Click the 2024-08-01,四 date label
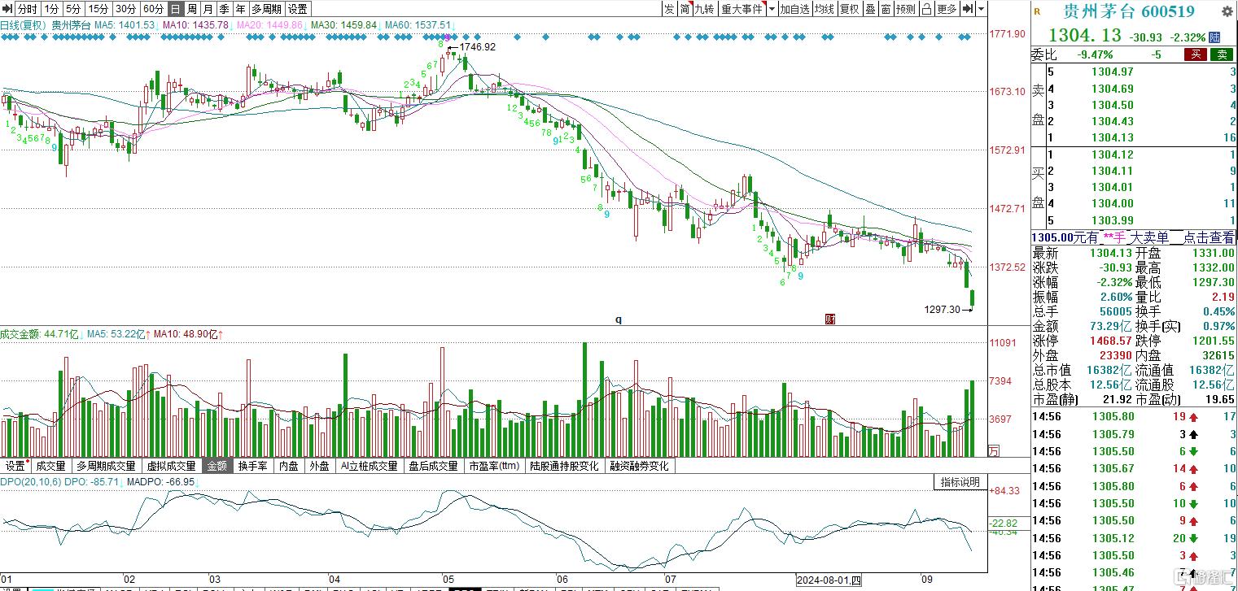This screenshot has width=1238, height=591. tap(829, 581)
